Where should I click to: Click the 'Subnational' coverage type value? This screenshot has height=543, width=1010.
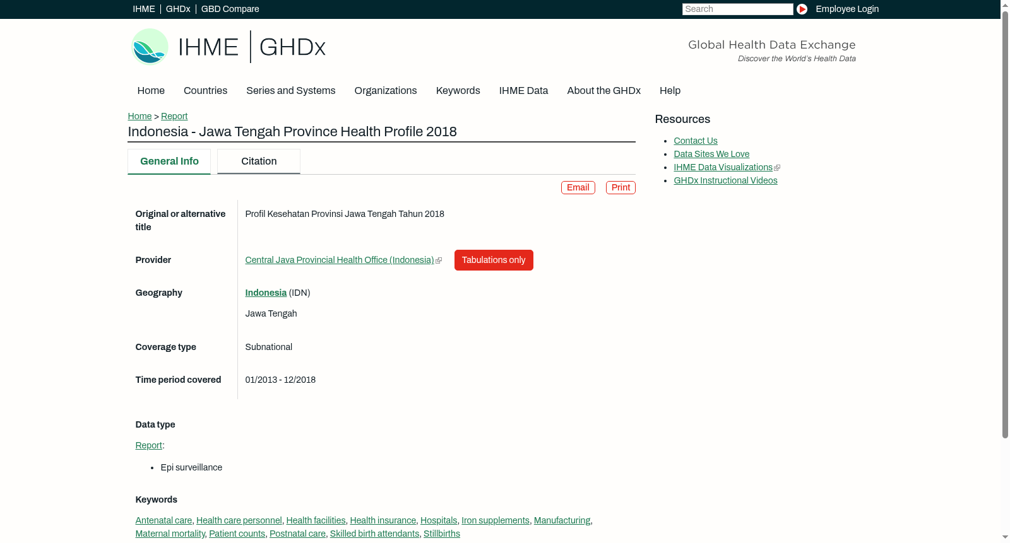[269, 347]
